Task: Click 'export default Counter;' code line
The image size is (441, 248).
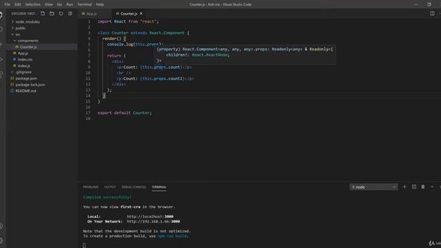Action: click(x=125, y=113)
